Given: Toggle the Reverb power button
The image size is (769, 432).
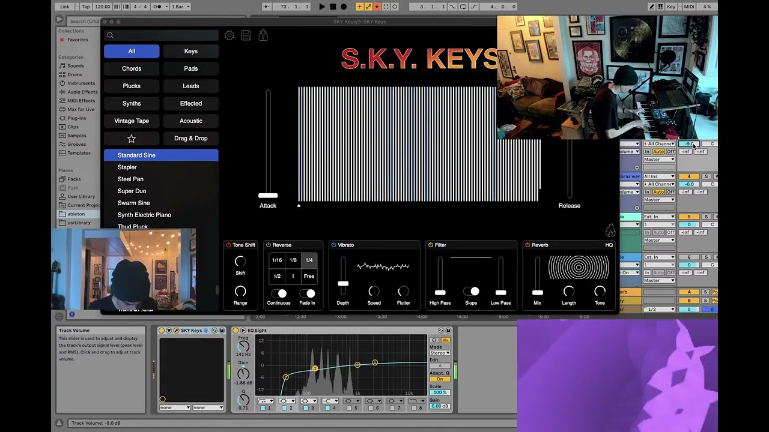Looking at the screenshot, I should (x=527, y=245).
